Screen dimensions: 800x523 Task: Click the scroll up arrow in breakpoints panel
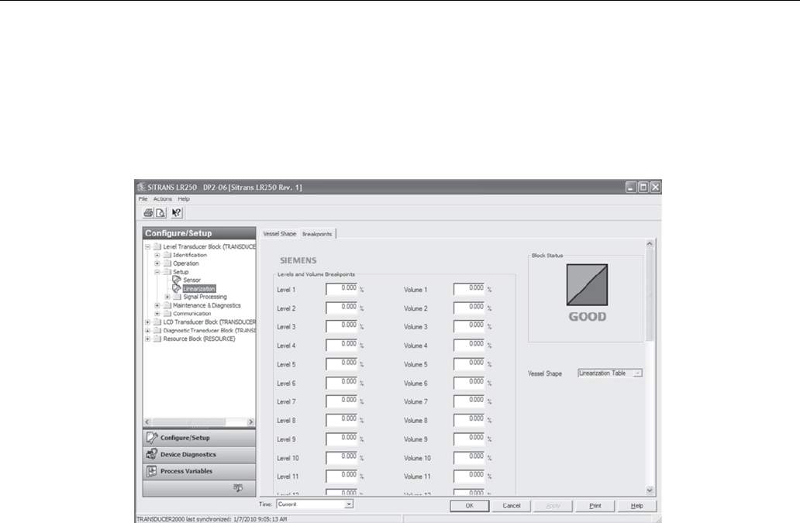click(x=650, y=243)
